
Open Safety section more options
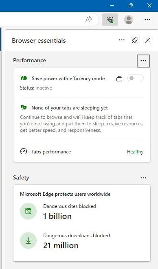pyautogui.click(x=143, y=178)
